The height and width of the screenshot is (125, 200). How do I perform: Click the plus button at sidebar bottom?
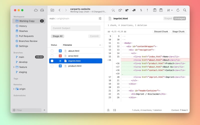(x=44, y=110)
